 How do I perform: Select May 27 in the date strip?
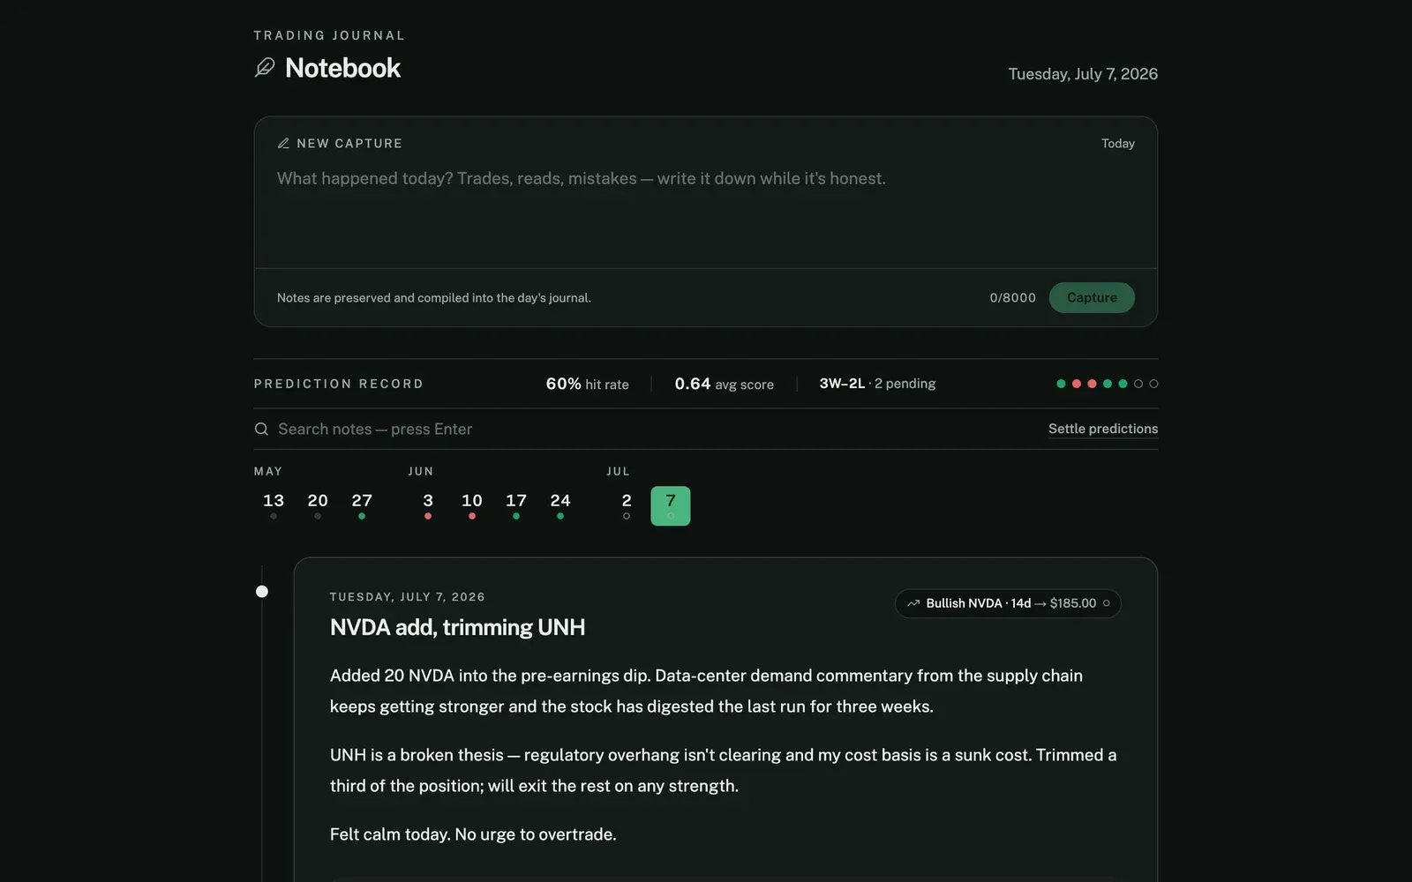click(x=362, y=505)
